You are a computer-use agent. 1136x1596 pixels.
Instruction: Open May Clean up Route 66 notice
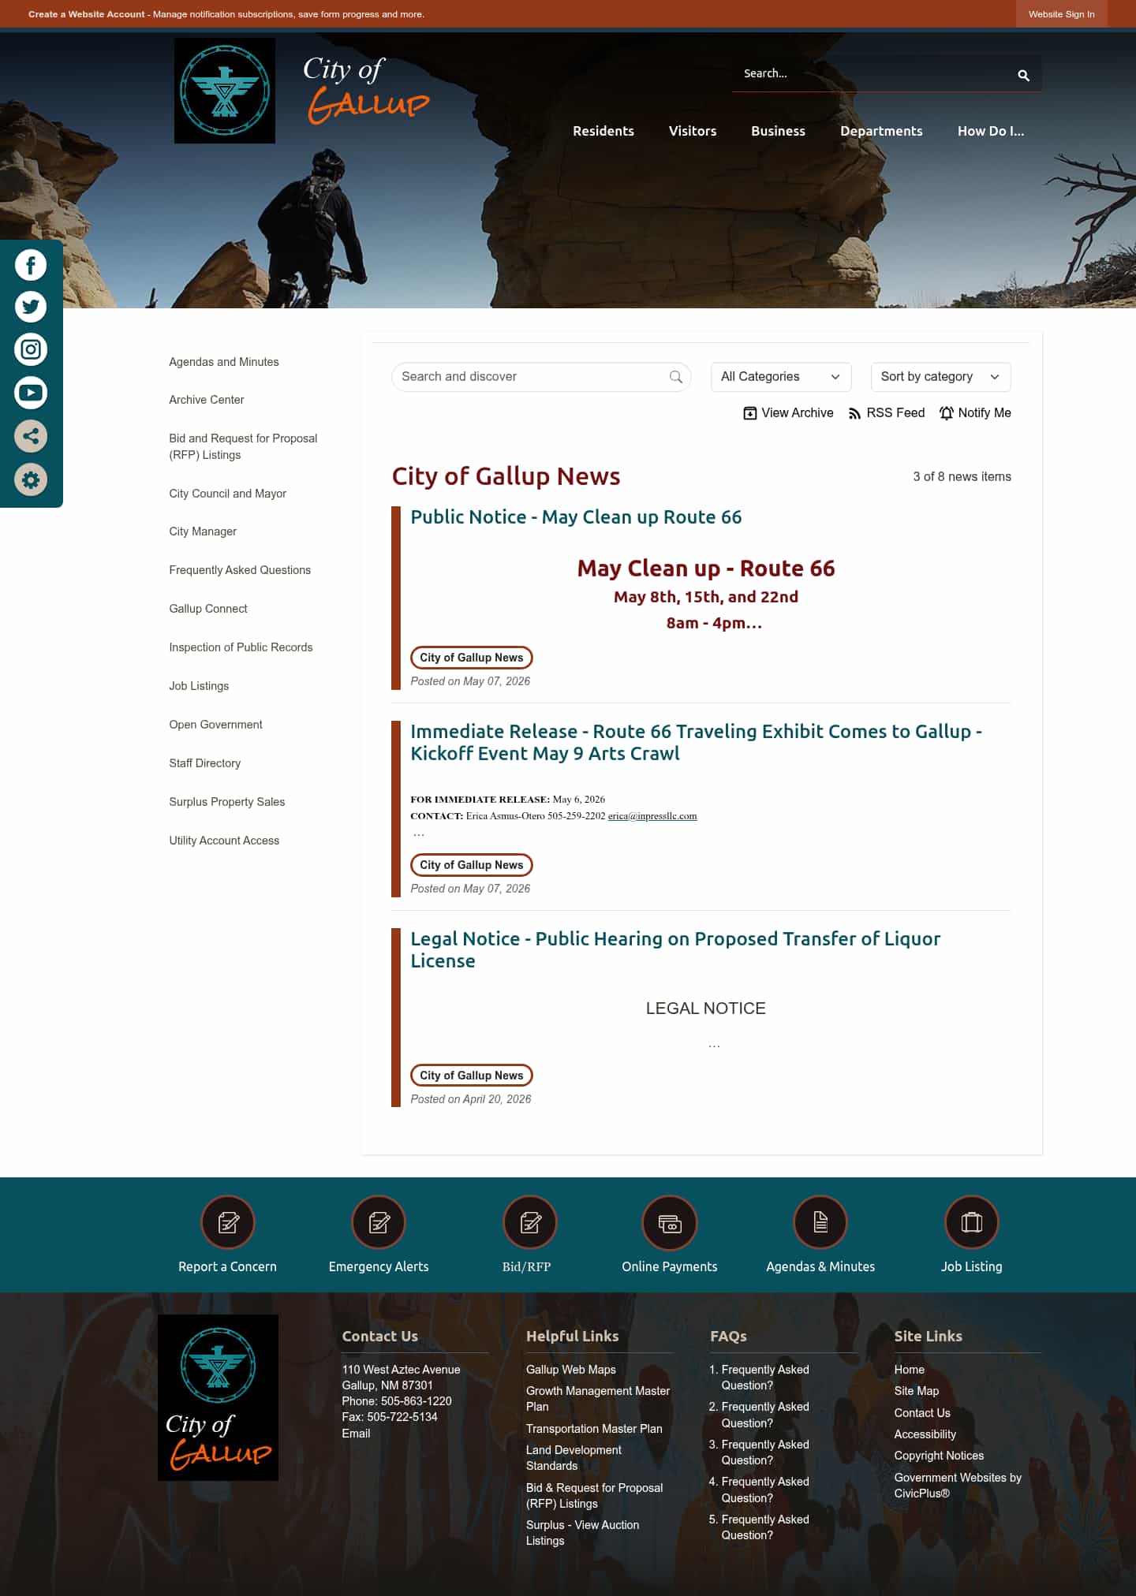(576, 517)
